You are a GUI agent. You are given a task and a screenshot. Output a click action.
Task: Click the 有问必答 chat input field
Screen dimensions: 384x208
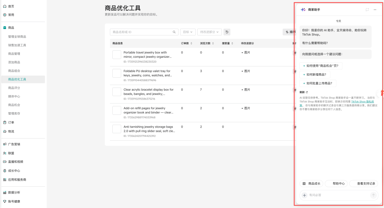[339, 195]
